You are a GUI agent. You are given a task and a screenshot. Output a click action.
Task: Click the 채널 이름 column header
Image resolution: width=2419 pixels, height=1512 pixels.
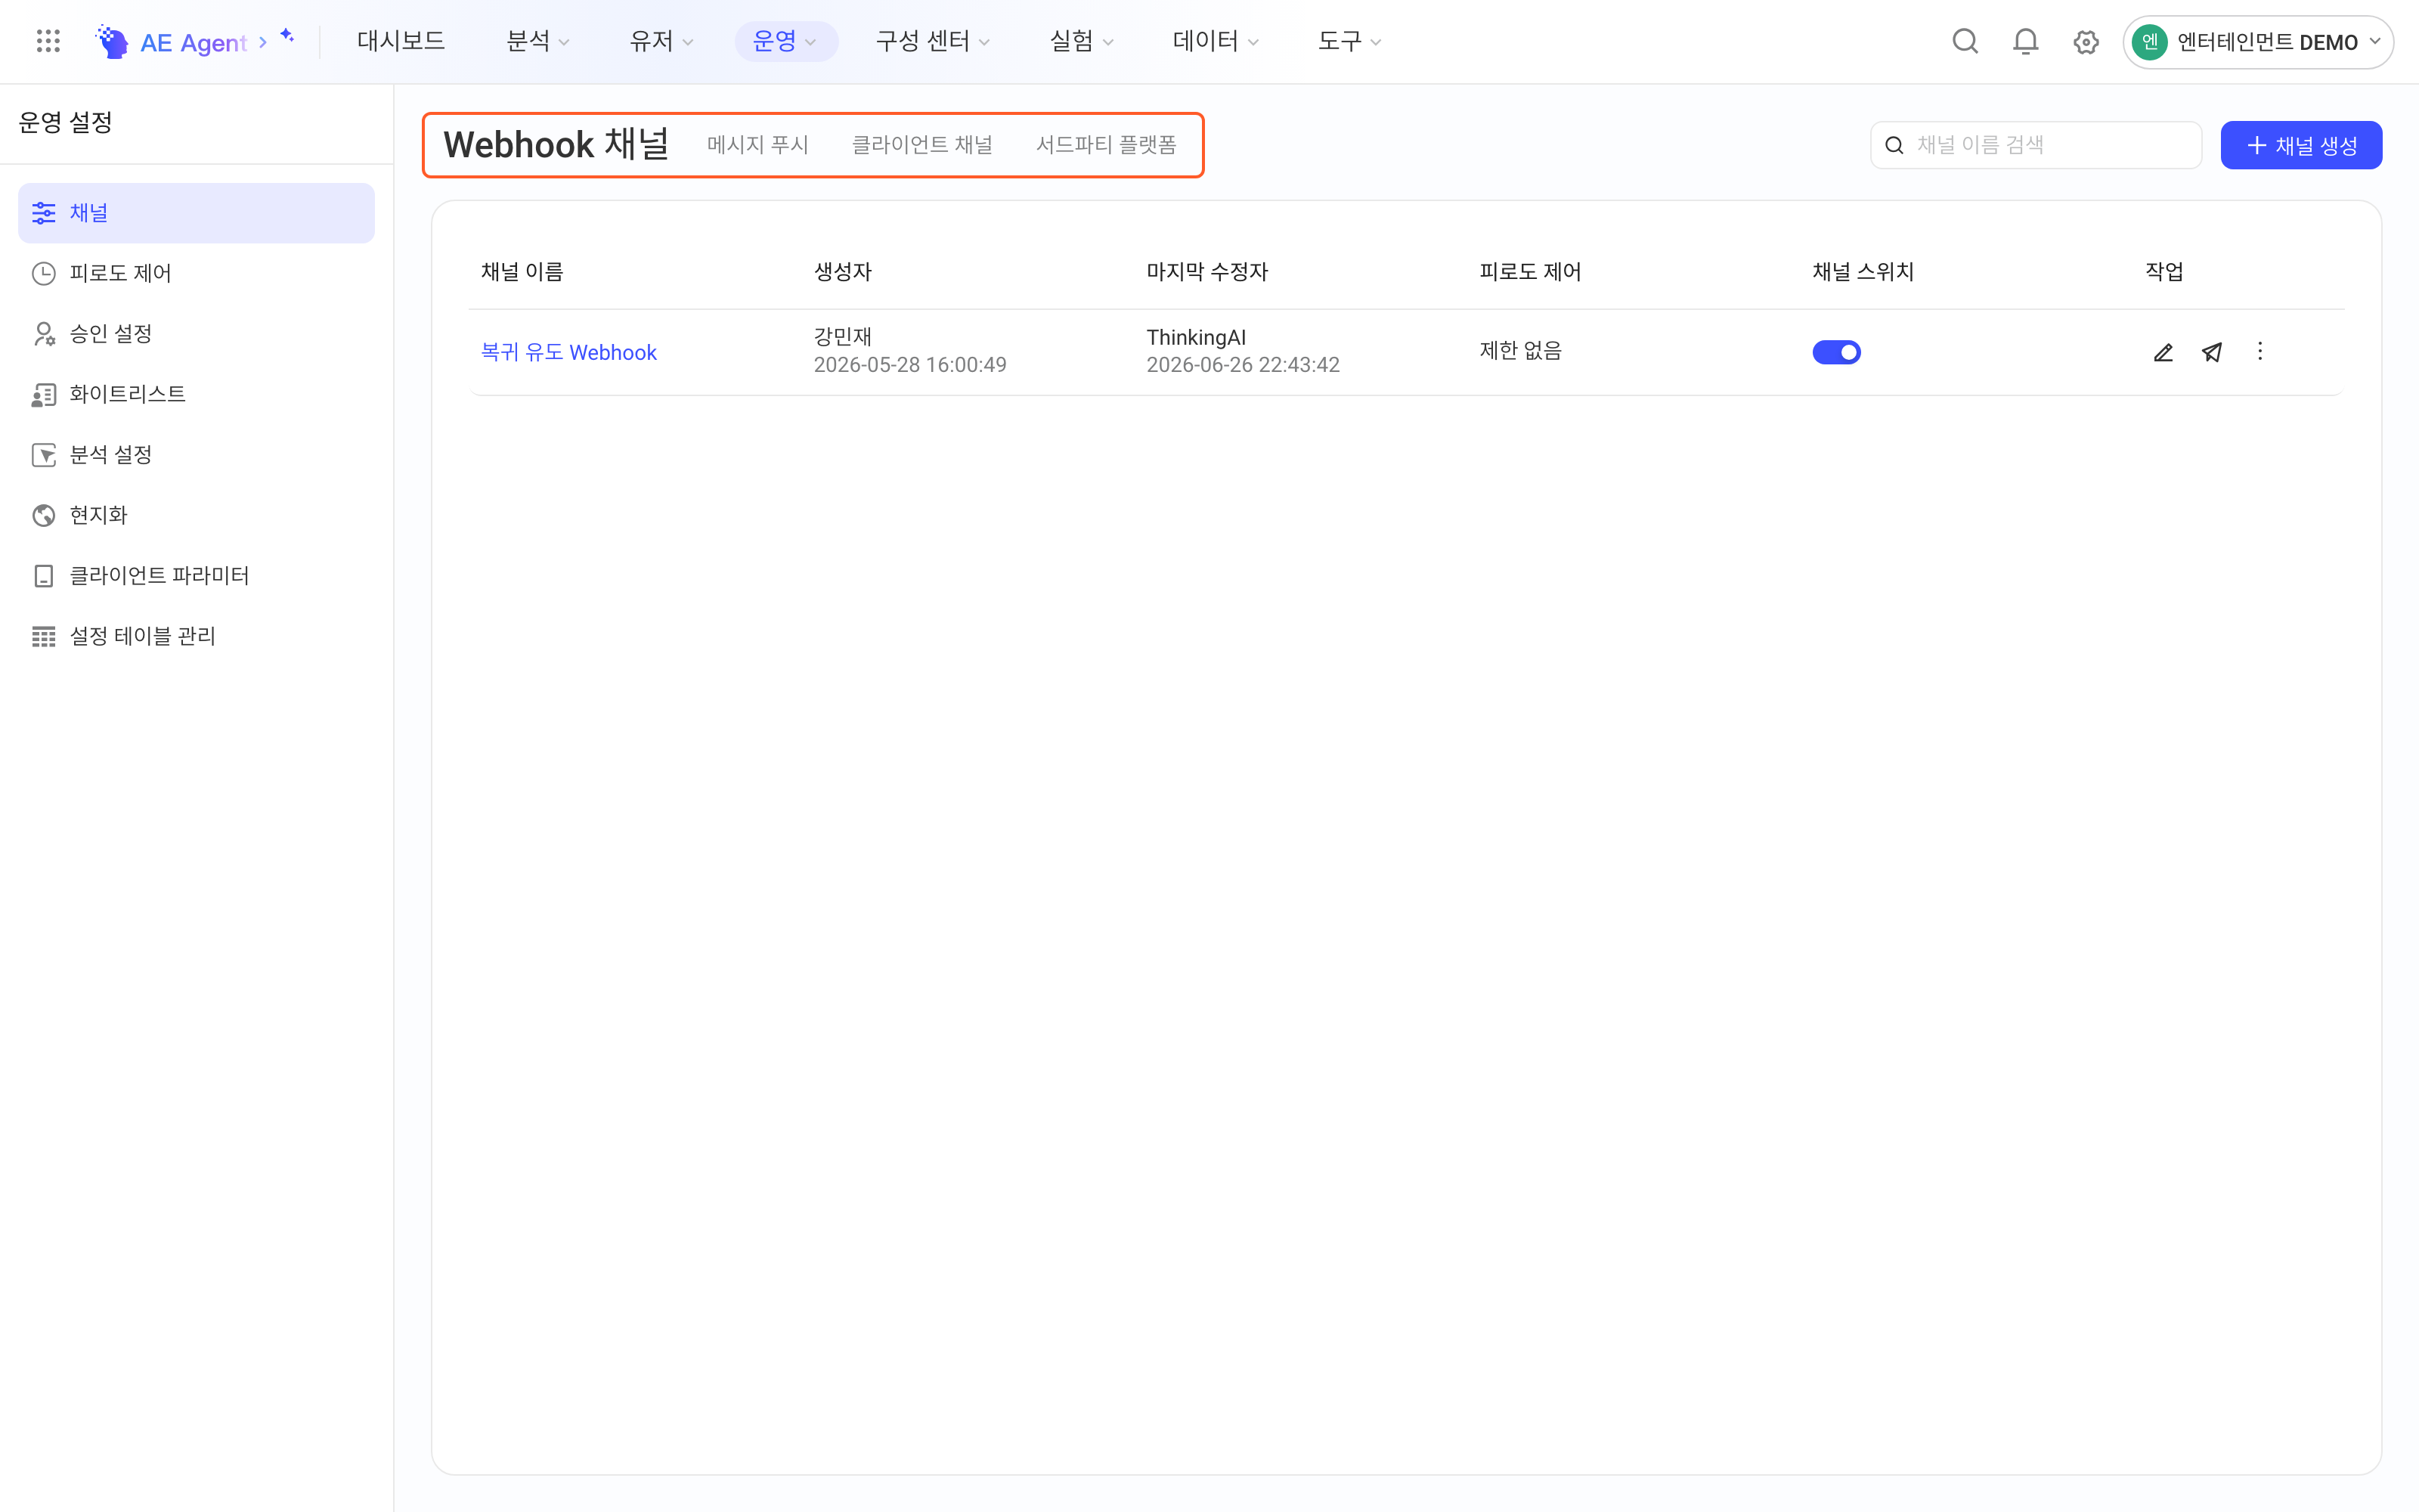522,272
